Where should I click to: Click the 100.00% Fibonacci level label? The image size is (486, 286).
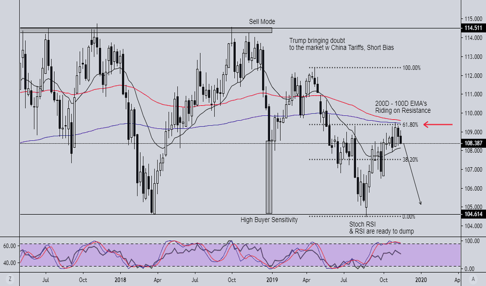pyautogui.click(x=411, y=68)
